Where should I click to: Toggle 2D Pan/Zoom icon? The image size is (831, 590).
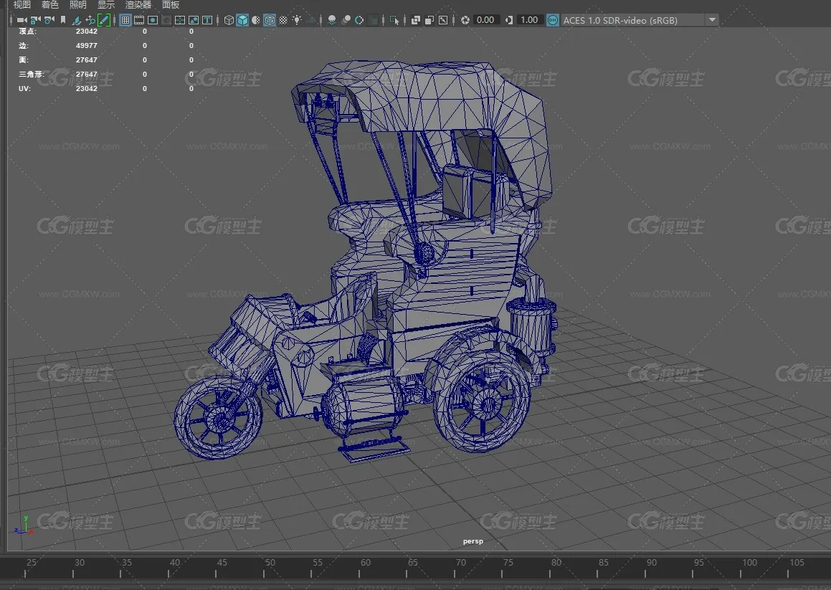click(90, 20)
